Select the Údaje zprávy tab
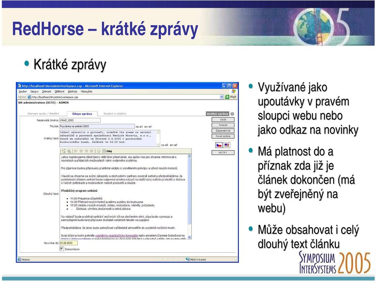The width and height of the screenshot is (376, 281). pyautogui.click(x=82, y=114)
